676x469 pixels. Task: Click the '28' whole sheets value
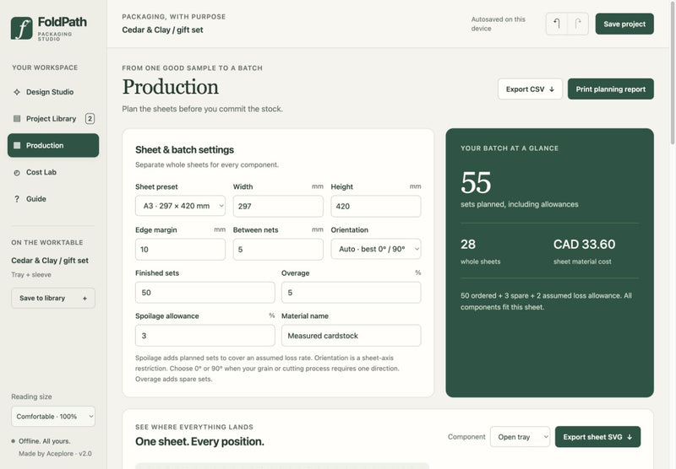click(468, 245)
